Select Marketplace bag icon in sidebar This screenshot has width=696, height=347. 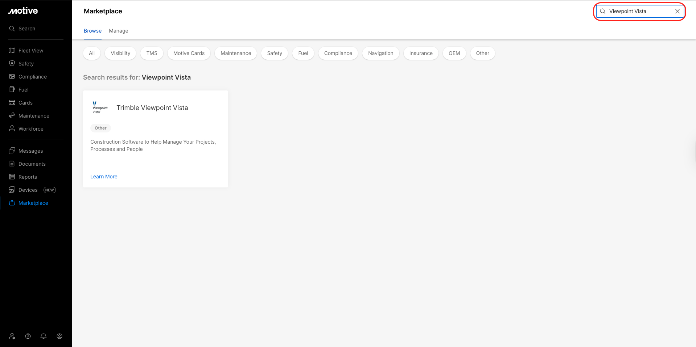click(x=12, y=203)
